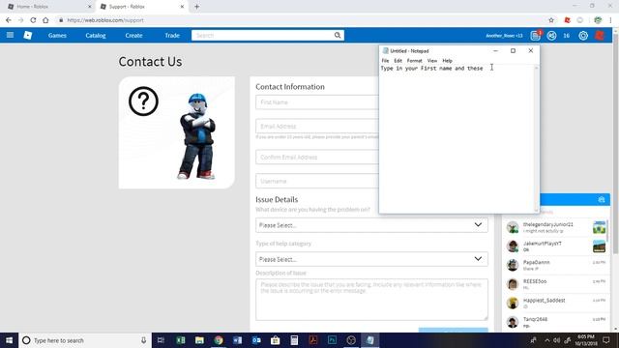The image size is (619, 348).
Task: Go back to the previous page
Action: click(9, 20)
